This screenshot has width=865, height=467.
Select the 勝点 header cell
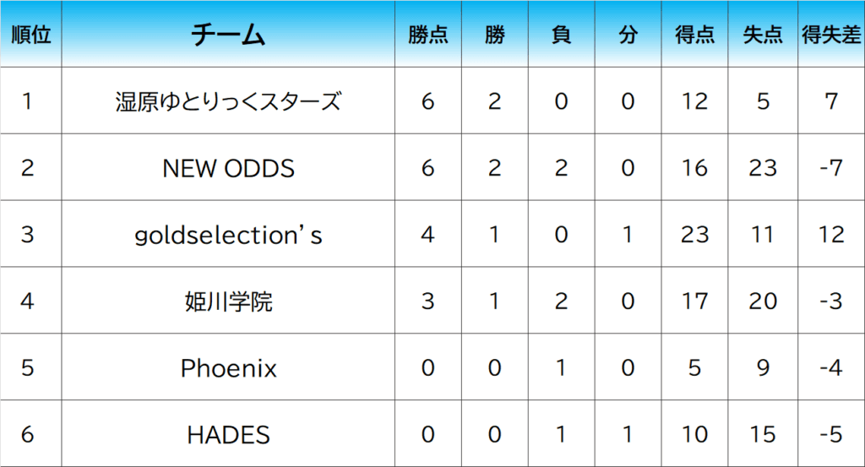coord(428,34)
